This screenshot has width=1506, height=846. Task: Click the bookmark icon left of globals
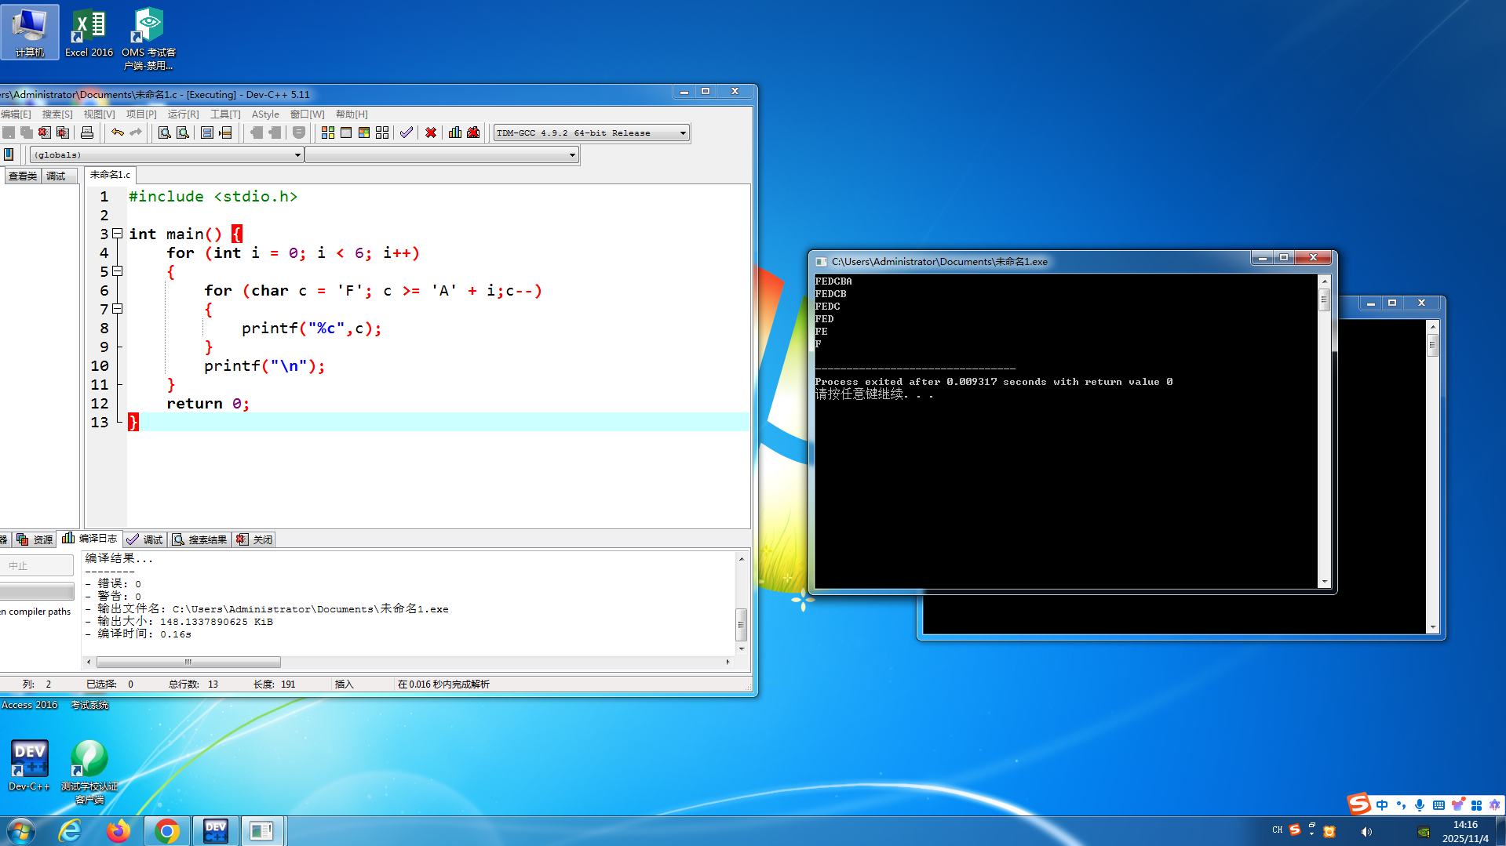(x=9, y=154)
